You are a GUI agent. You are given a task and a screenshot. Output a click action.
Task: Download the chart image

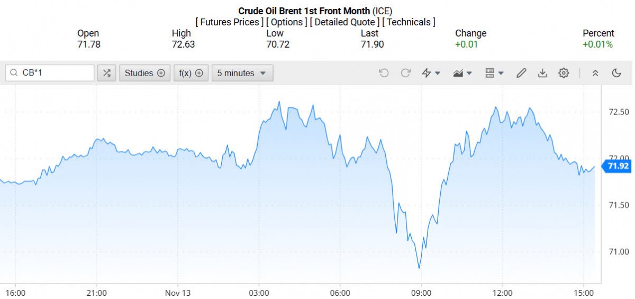[542, 73]
